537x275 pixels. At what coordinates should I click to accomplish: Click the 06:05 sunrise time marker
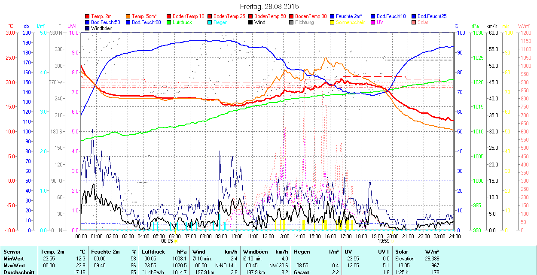pos(167,241)
